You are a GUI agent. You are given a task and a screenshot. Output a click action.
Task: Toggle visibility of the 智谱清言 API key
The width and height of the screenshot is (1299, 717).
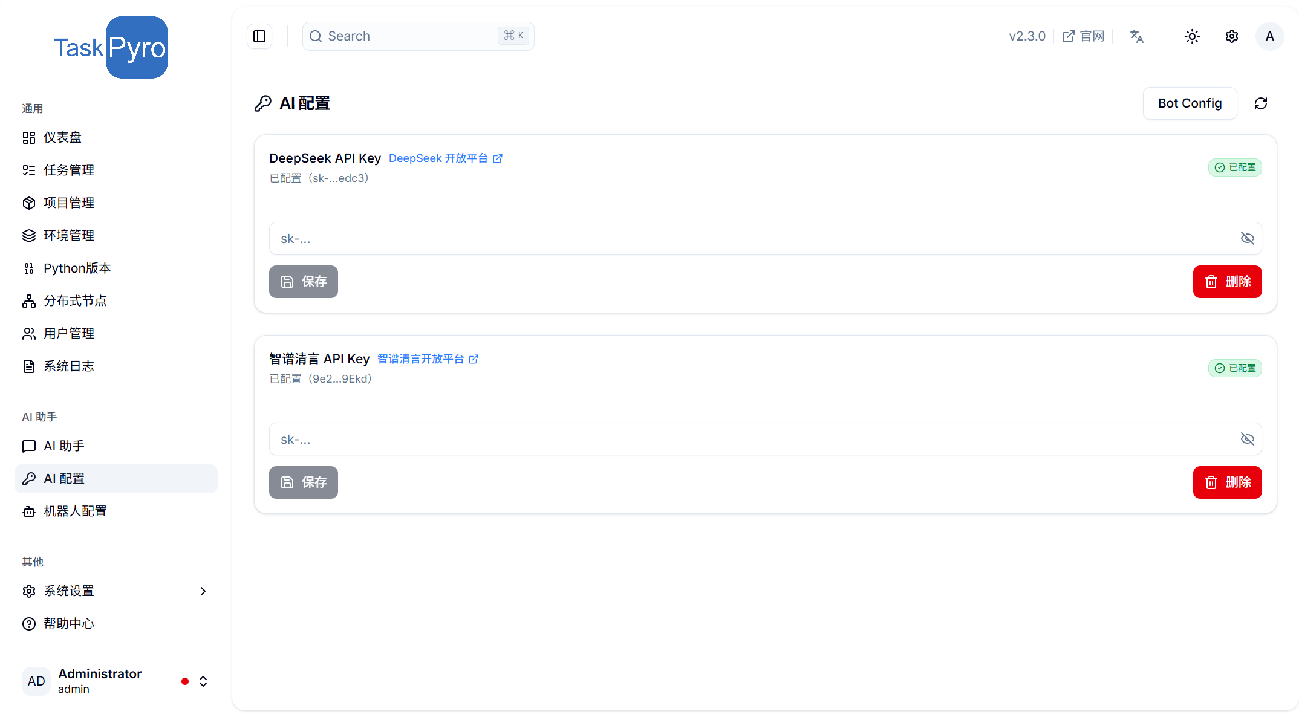pos(1247,439)
